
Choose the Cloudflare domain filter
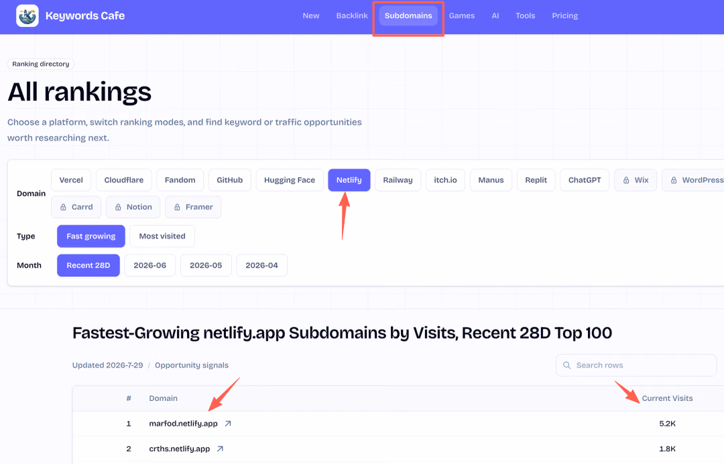point(124,180)
